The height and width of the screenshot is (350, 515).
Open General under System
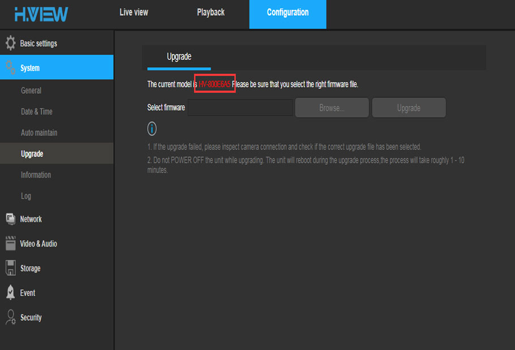click(31, 90)
